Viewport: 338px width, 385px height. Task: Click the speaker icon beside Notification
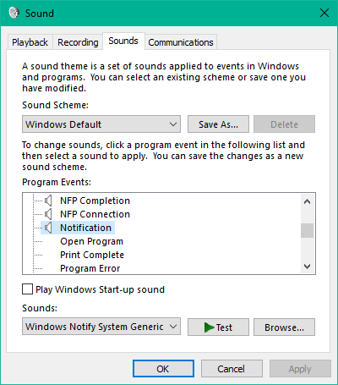click(48, 228)
